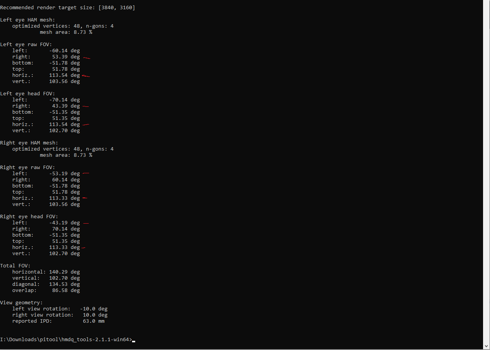Screen dimensions: 490x350
Task: Click the 'Total FOV' heading
Action: 15,266
